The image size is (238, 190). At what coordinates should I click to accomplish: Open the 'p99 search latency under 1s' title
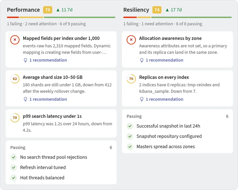point(52,116)
